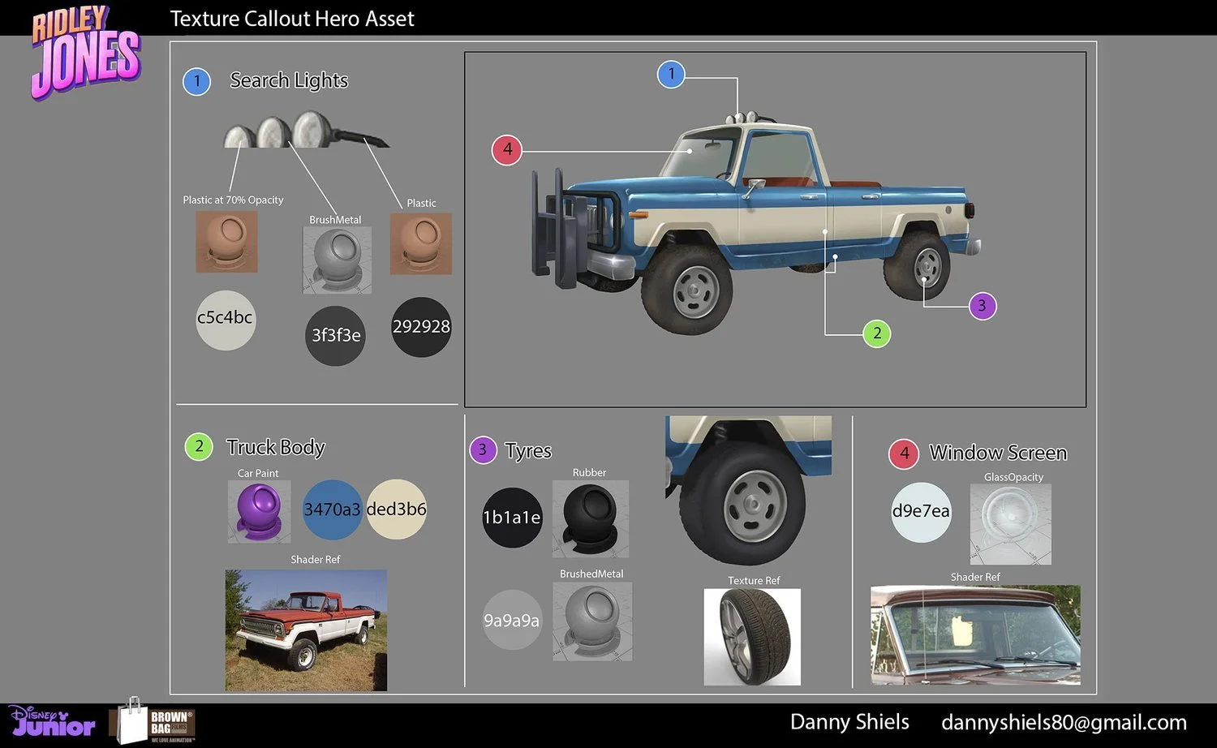This screenshot has width=1217, height=748.
Task: Click the grey BrushedMetal shader ball
Action: (x=592, y=621)
